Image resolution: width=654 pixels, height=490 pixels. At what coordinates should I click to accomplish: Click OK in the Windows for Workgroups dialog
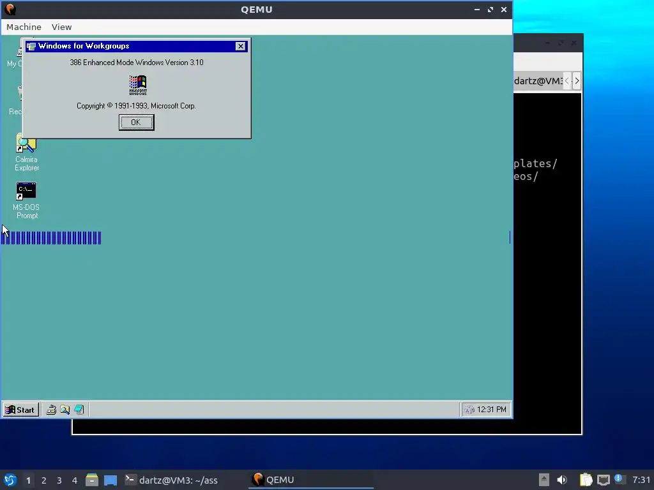[x=137, y=122]
